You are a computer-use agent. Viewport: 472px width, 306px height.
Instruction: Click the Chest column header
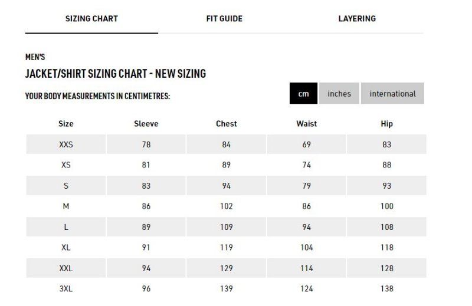(227, 124)
